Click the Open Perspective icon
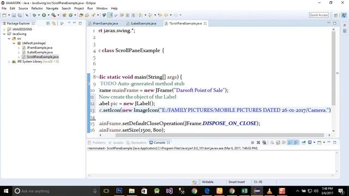 tap(336, 15)
